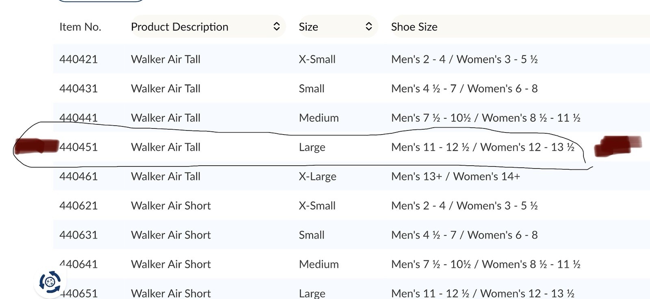Click Walker Air Short Small description

[x=171, y=235]
